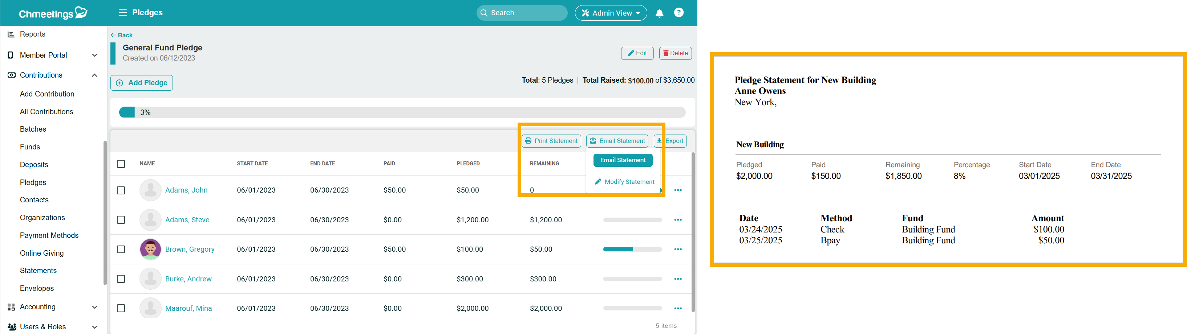The width and height of the screenshot is (1187, 334).
Task: Click Burke, Andrew avatar placeholder
Action: pyautogui.click(x=150, y=279)
